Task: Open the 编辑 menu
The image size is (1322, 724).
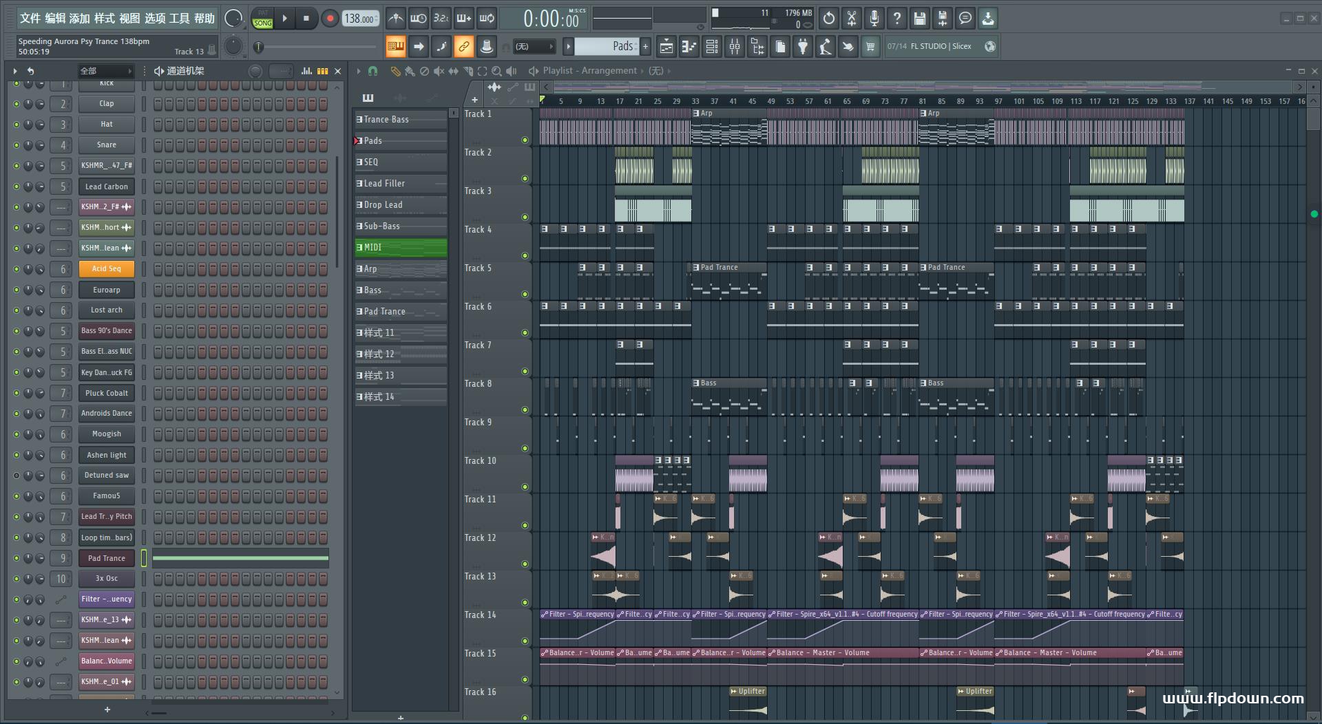Action: point(55,19)
